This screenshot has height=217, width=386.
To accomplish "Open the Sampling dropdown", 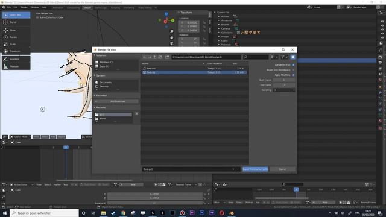I will point(284,90).
